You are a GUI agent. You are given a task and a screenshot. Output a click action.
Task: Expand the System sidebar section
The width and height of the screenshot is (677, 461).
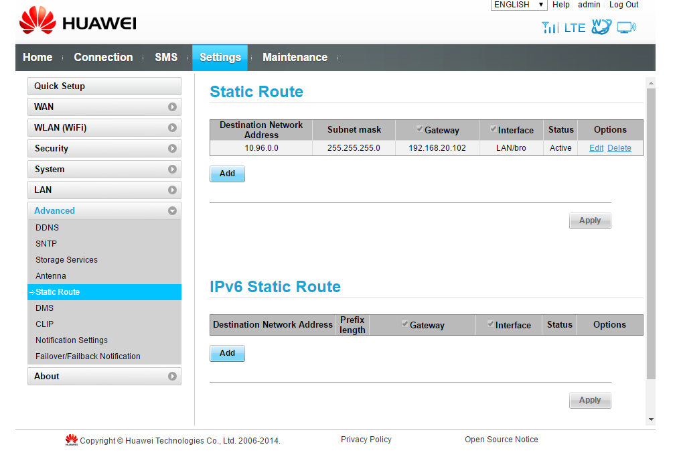(104, 169)
